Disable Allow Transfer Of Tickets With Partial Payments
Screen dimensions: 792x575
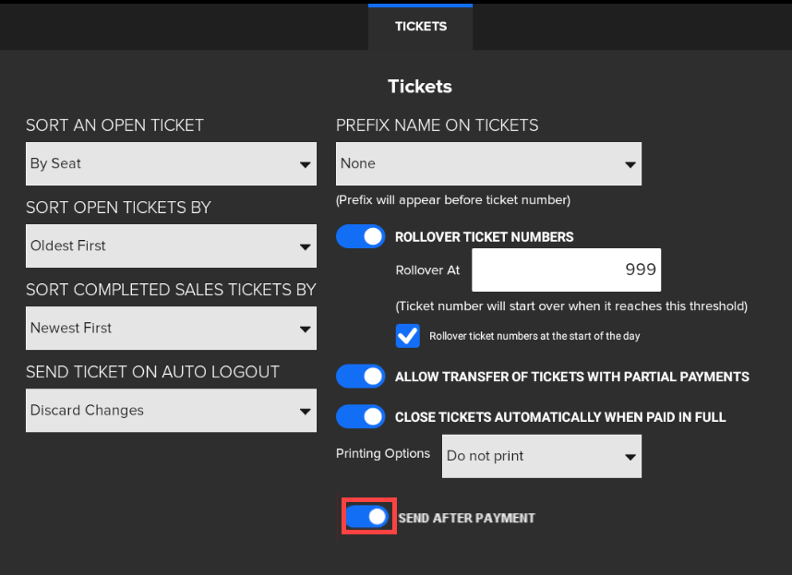point(361,377)
